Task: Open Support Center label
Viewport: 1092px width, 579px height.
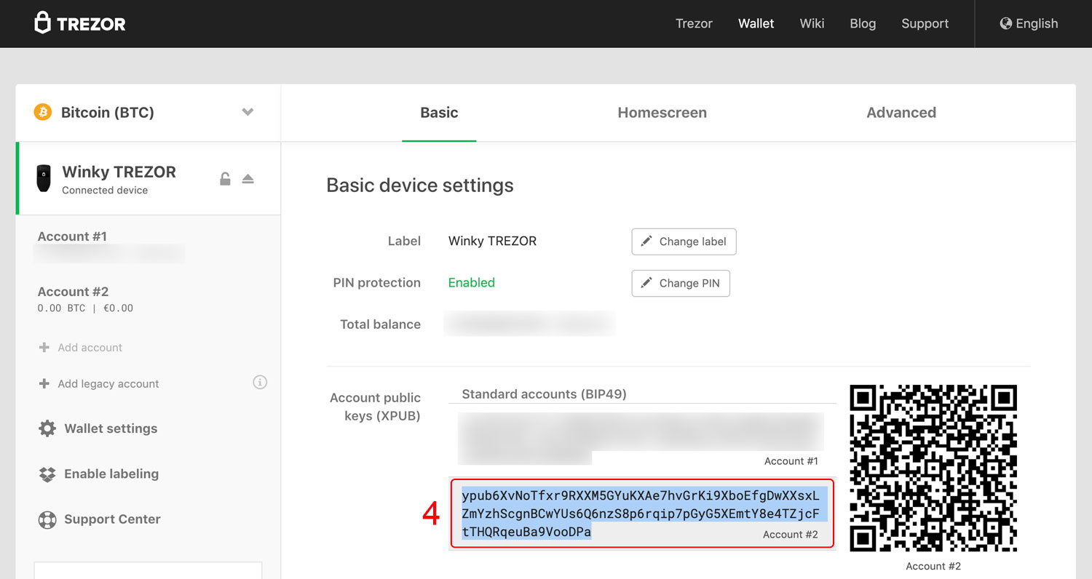Action: click(112, 519)
